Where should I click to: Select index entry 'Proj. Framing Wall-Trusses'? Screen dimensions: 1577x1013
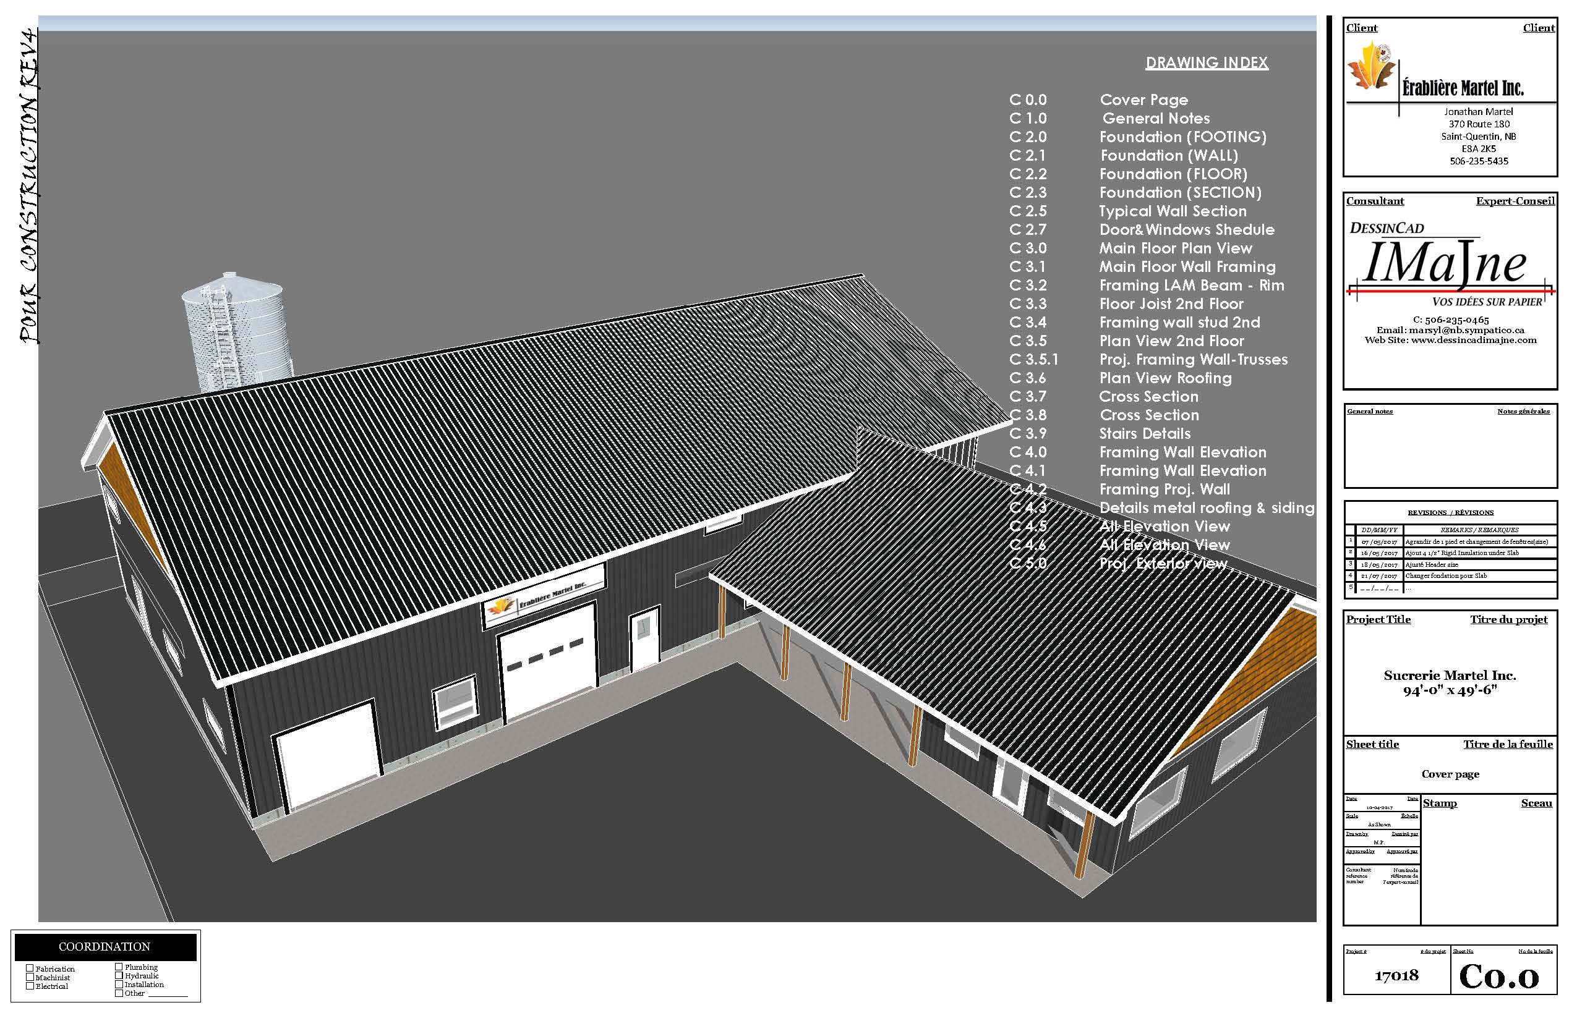point(1194,359)
